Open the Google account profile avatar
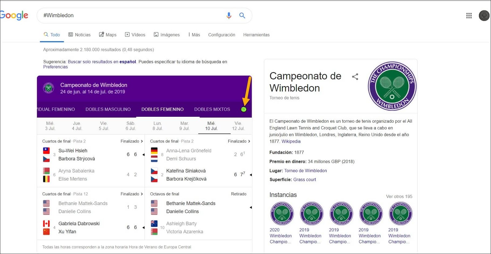This screenshot has height=254, width=491. coord(484,16)
